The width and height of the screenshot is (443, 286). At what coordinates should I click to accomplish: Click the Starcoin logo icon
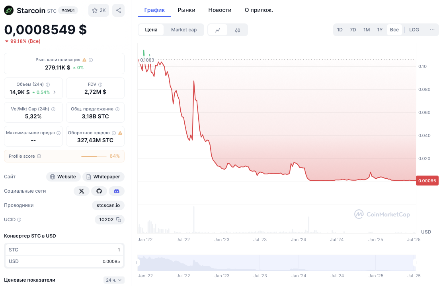coord(9,10)
